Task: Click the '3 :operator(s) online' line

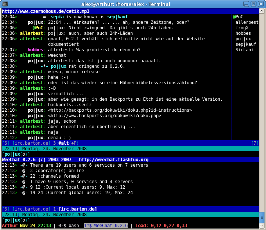Action: click(57, 171)
